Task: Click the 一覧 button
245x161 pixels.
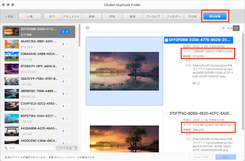Action: pos(30,16)
